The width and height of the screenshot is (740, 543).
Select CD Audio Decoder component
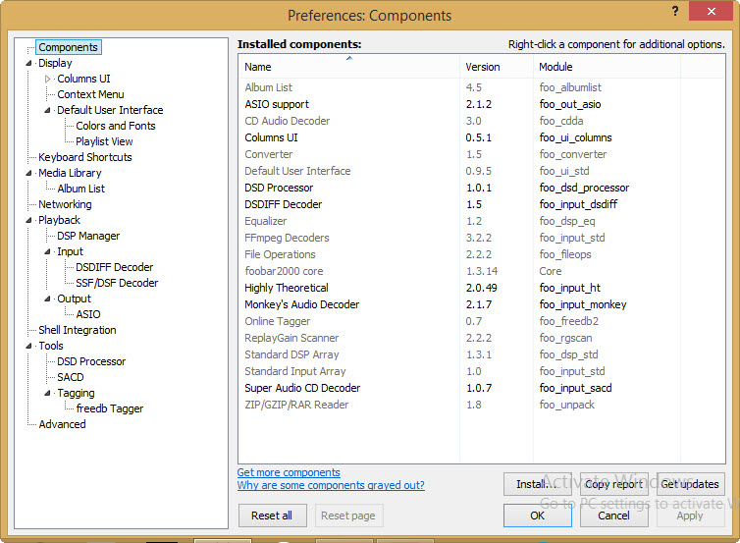[x=481, y=121]
